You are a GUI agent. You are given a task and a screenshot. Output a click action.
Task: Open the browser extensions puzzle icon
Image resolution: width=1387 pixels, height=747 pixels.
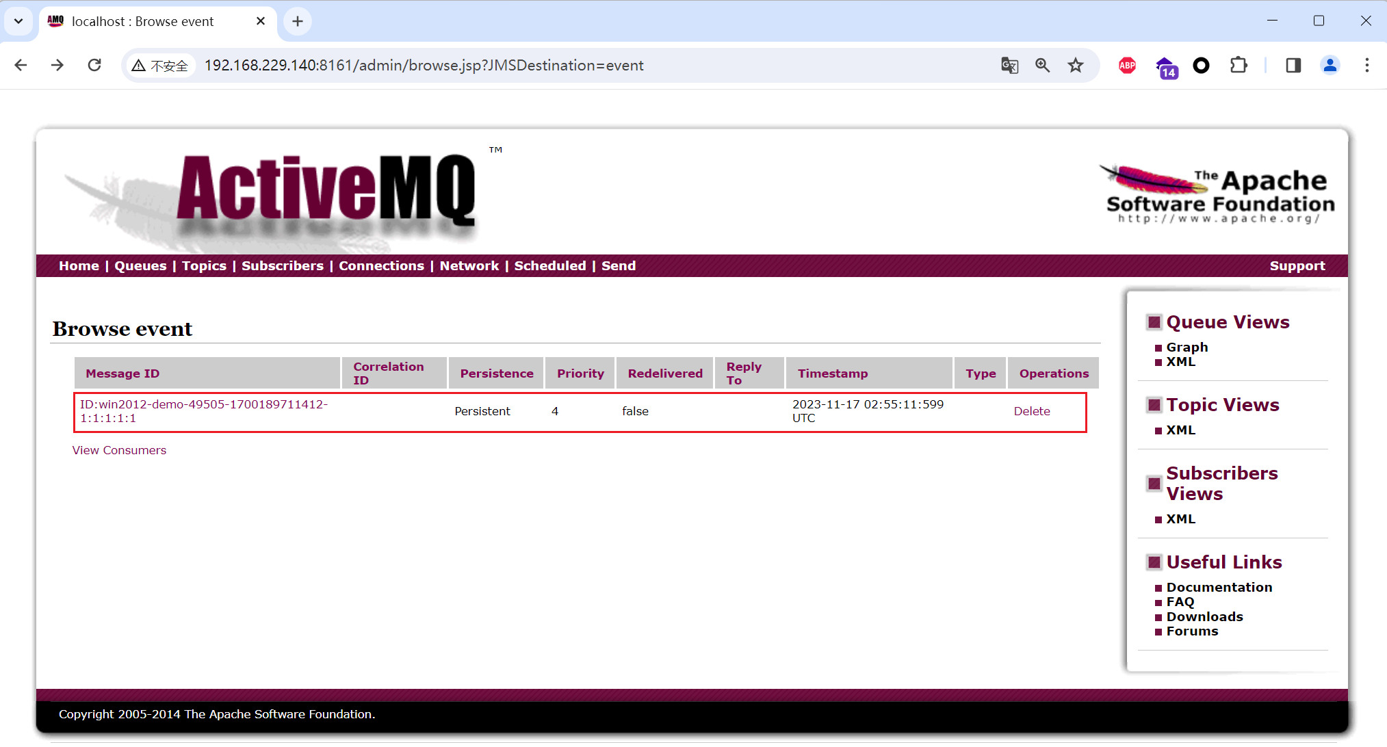[1239, 65]
